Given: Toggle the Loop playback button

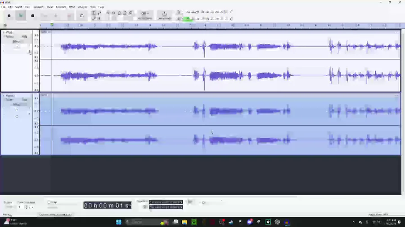Looking at the screenshot, I should [x=81, y=16].
